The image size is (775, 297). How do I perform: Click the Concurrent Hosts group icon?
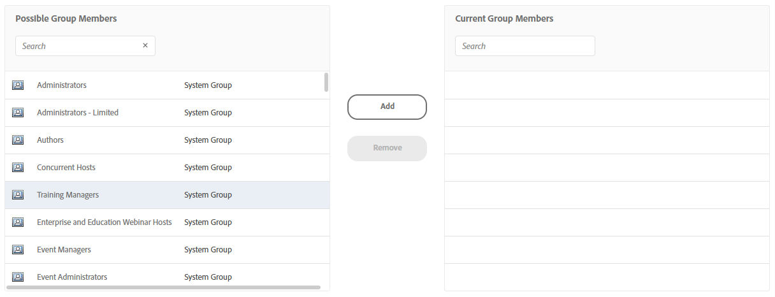point(18,168)
